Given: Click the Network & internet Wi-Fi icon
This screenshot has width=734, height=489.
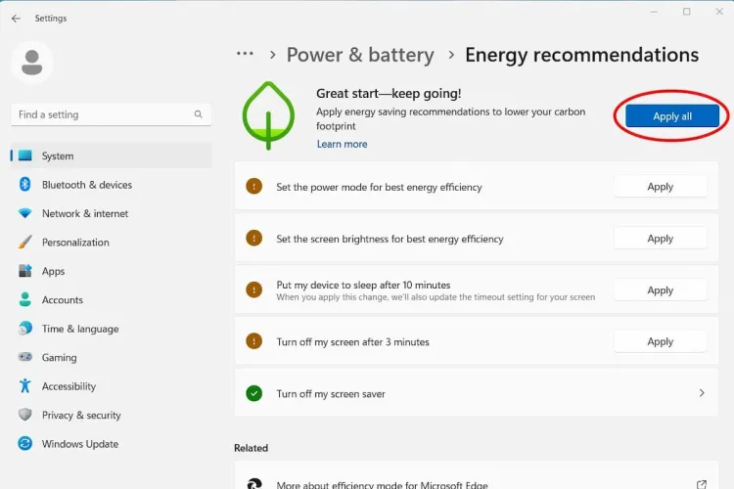Looking at the screenshot, I should click(24, 213).
